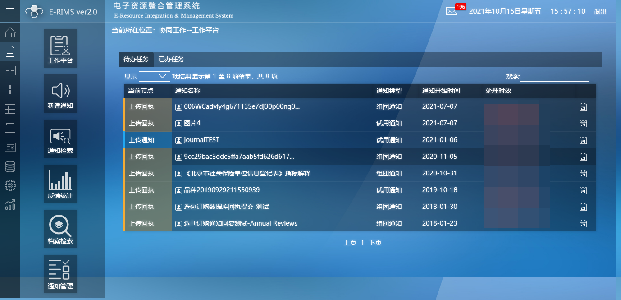621x300 pixels.
Task: Switch to the 已办任务 tab
Action: (171, 60)
